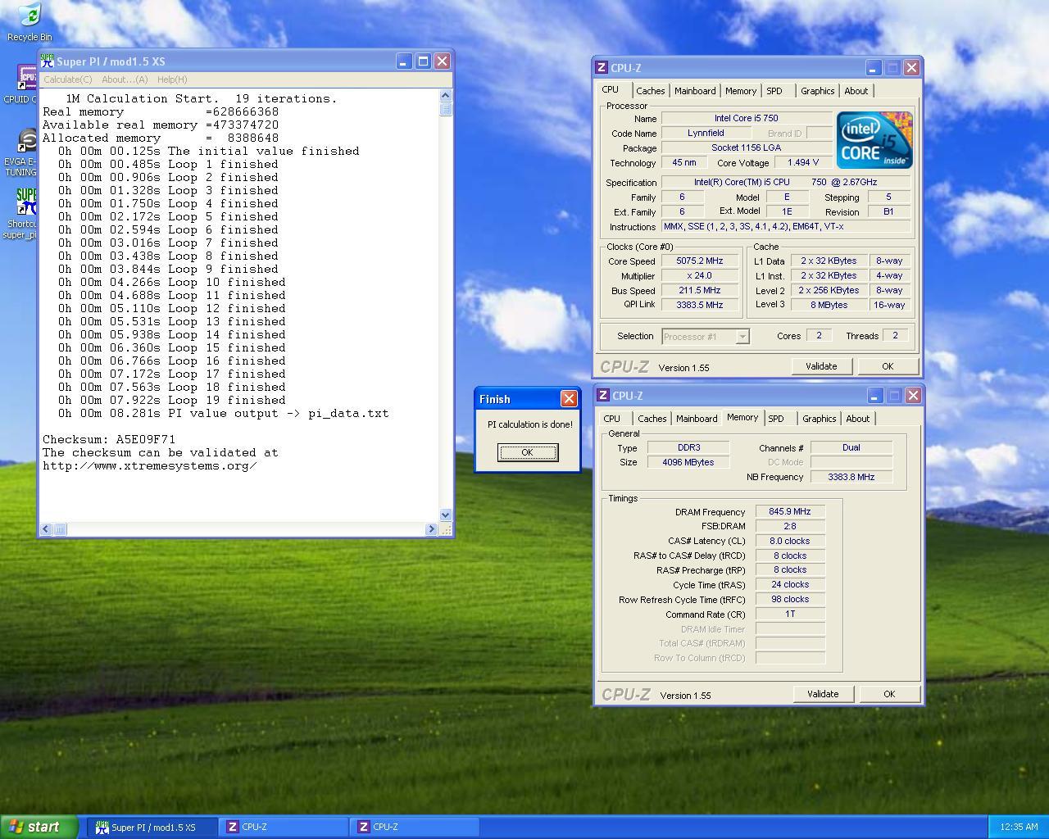Click the Intel Core i5 logo
The image size is (1049, 839).
tap(874, 140)
